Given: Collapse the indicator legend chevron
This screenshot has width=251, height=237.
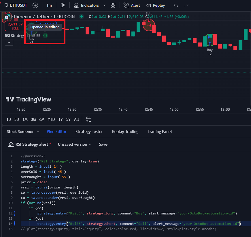Looking at the screenshot, I should [9, 43].
